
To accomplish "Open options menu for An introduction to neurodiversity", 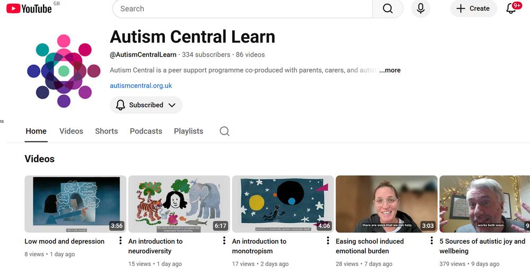I will tap(224, 241).
